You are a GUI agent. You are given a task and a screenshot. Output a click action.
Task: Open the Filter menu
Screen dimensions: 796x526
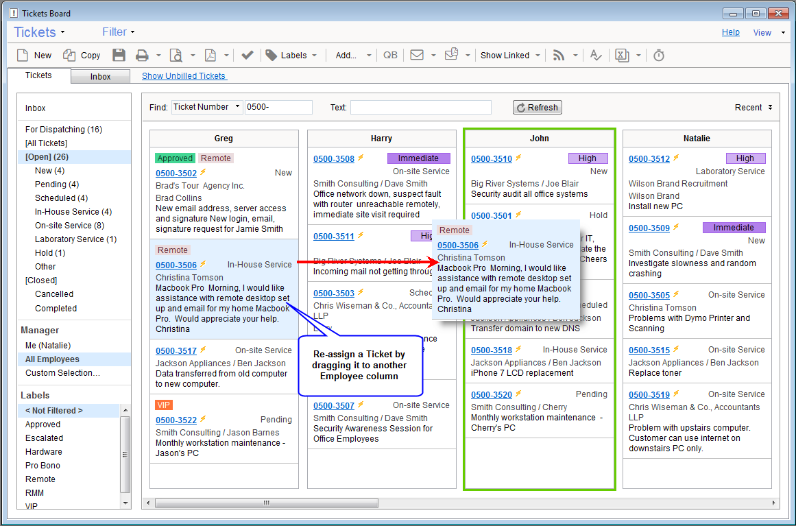pyautogui.click(x=118, y=32)
